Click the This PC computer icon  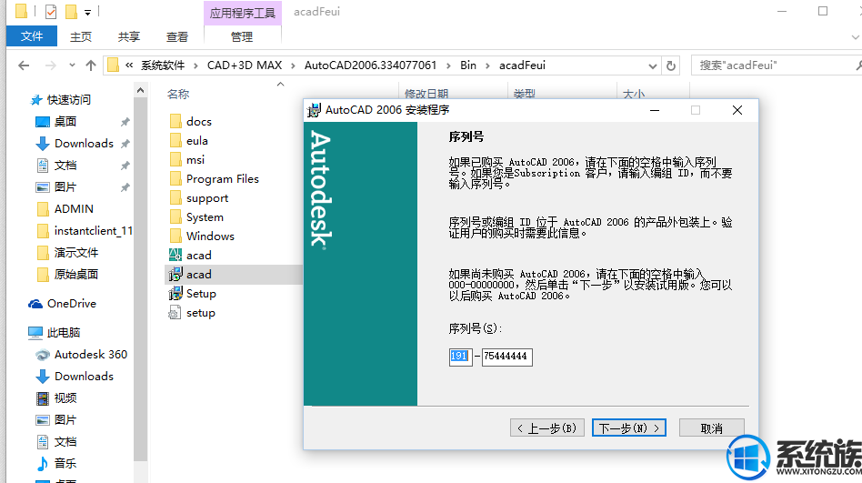coord(35,332)
